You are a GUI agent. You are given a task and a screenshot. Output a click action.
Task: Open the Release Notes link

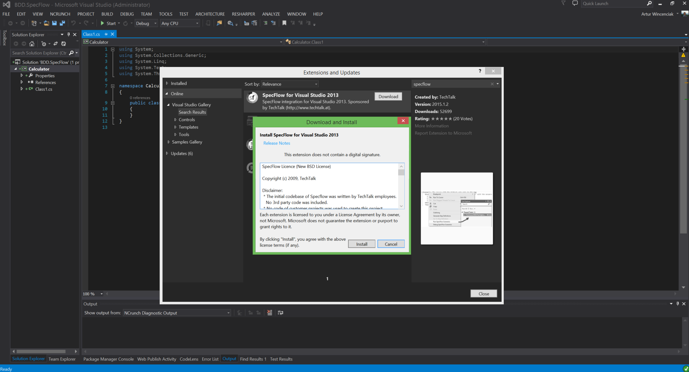click(x=276, y=143)
